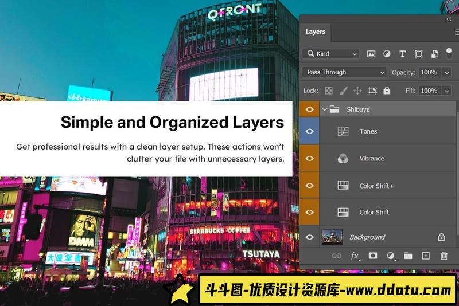Open the Pass Through blend mode dropdown
This screenshot has width=459, height=306.
344,72
